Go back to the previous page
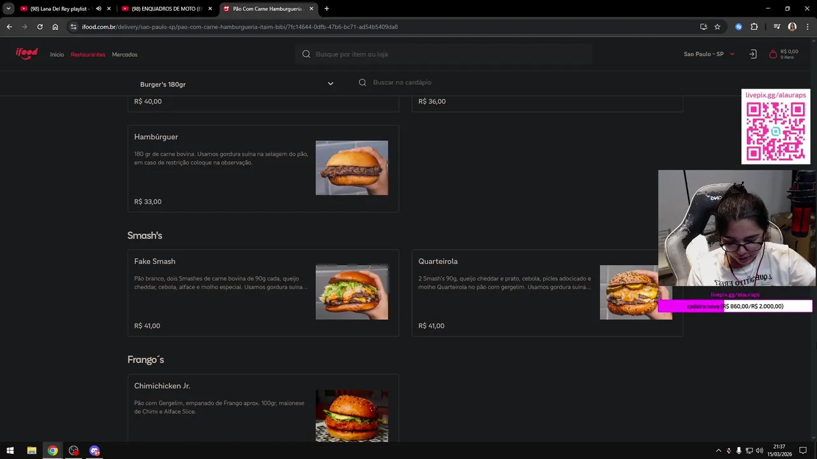 tap(9, 27)
